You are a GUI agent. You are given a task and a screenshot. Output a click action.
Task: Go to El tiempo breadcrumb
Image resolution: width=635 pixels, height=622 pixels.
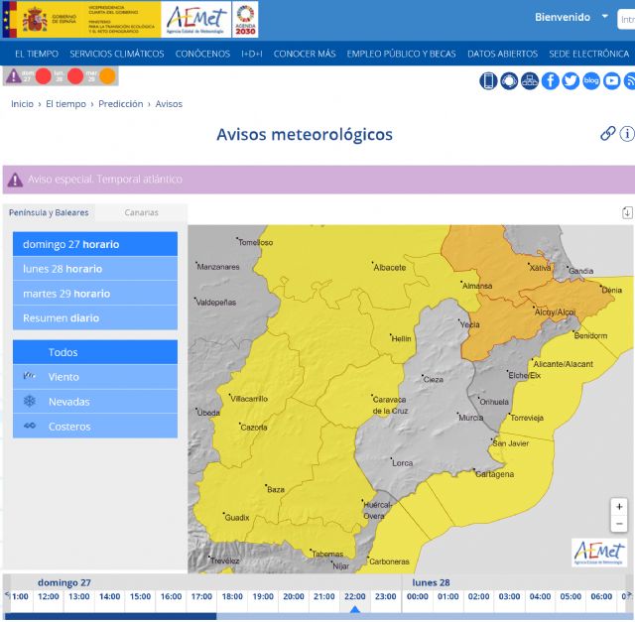[65, 104]
